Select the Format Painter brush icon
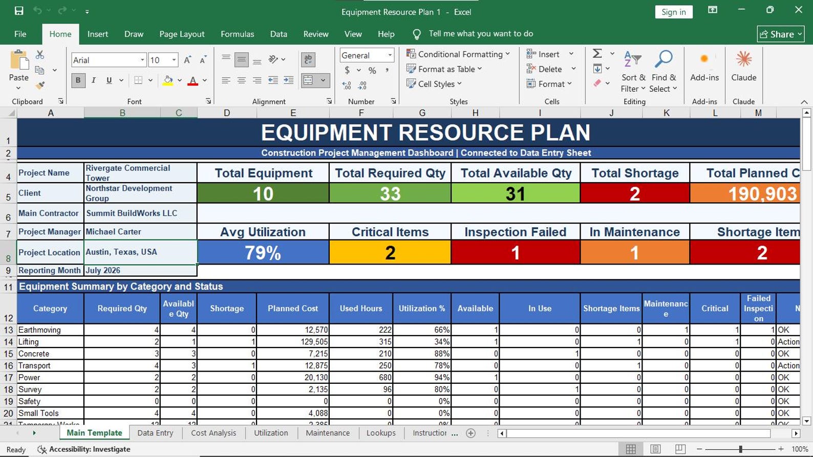The width and height of the screenshot is (813, 457). coord(39,85)
